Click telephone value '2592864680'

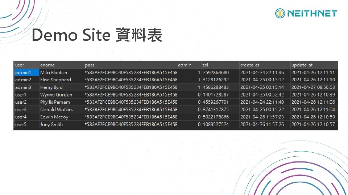tap(215, 73)
